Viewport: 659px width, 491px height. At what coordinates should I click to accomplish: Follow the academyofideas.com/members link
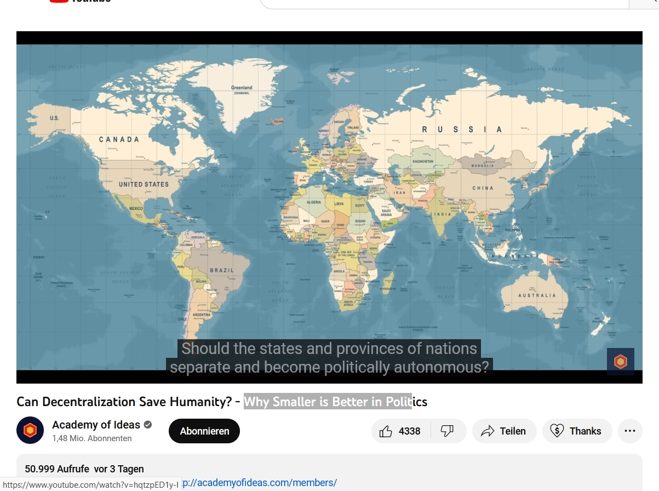[x=259, y=483]
